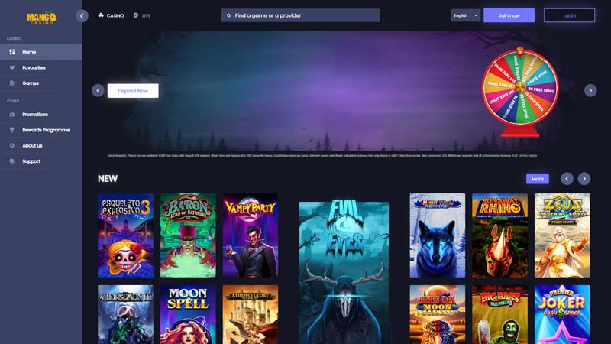This screenshot has width=611, height=344.
Task: Open the Evil Eyes game thumbnail
Action: coord(344,271)
